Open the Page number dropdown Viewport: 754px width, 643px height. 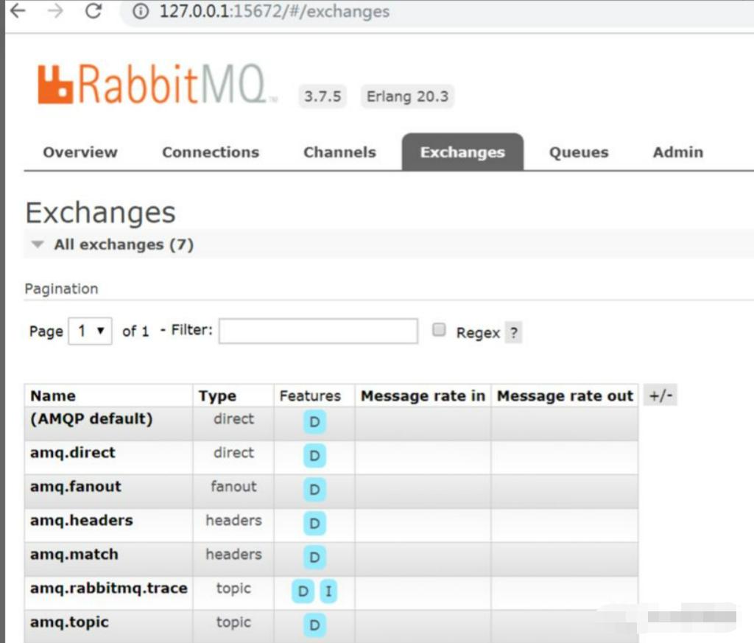tap(89, 331)
